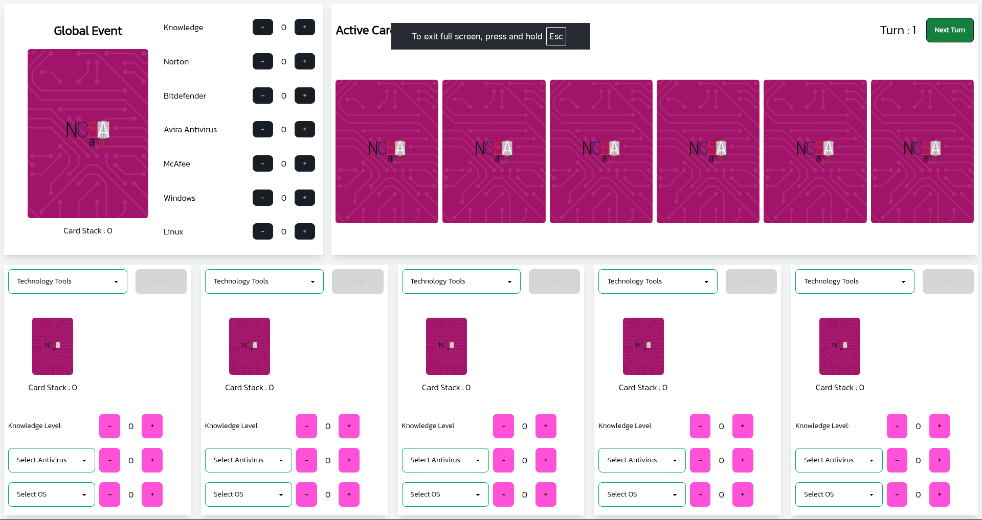Image resolution: width=982 pixels, height=520 pixels.
Task: Open second player's Select OS dropdown
Action: tap(248, 494)
